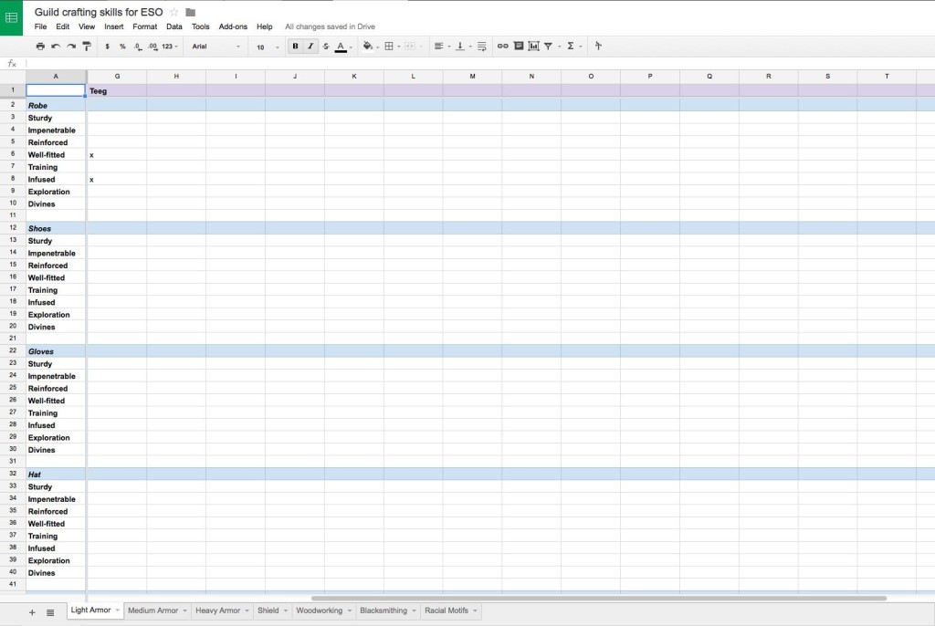The image size is (935, 626).
Task: Click the Print icon in toolbar
Action: pyautogui.click(x=40, y=47)
